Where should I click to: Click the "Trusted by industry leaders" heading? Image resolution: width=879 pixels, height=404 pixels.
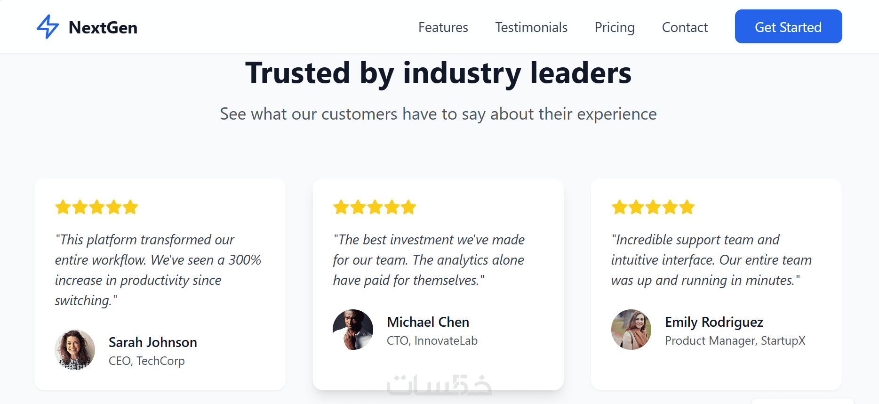pyautogui.click(x=438, y=73)
